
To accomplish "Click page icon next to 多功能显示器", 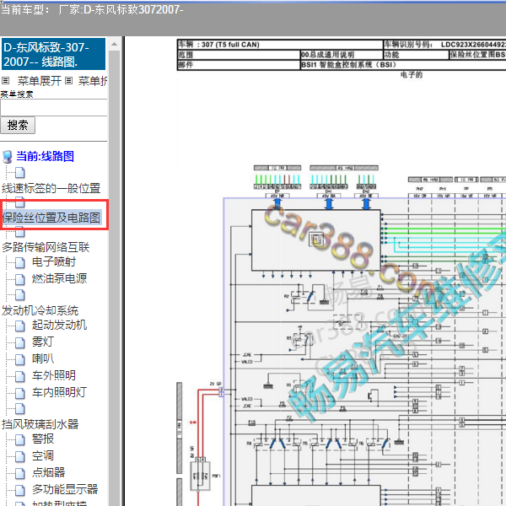I will click(20, 490).
